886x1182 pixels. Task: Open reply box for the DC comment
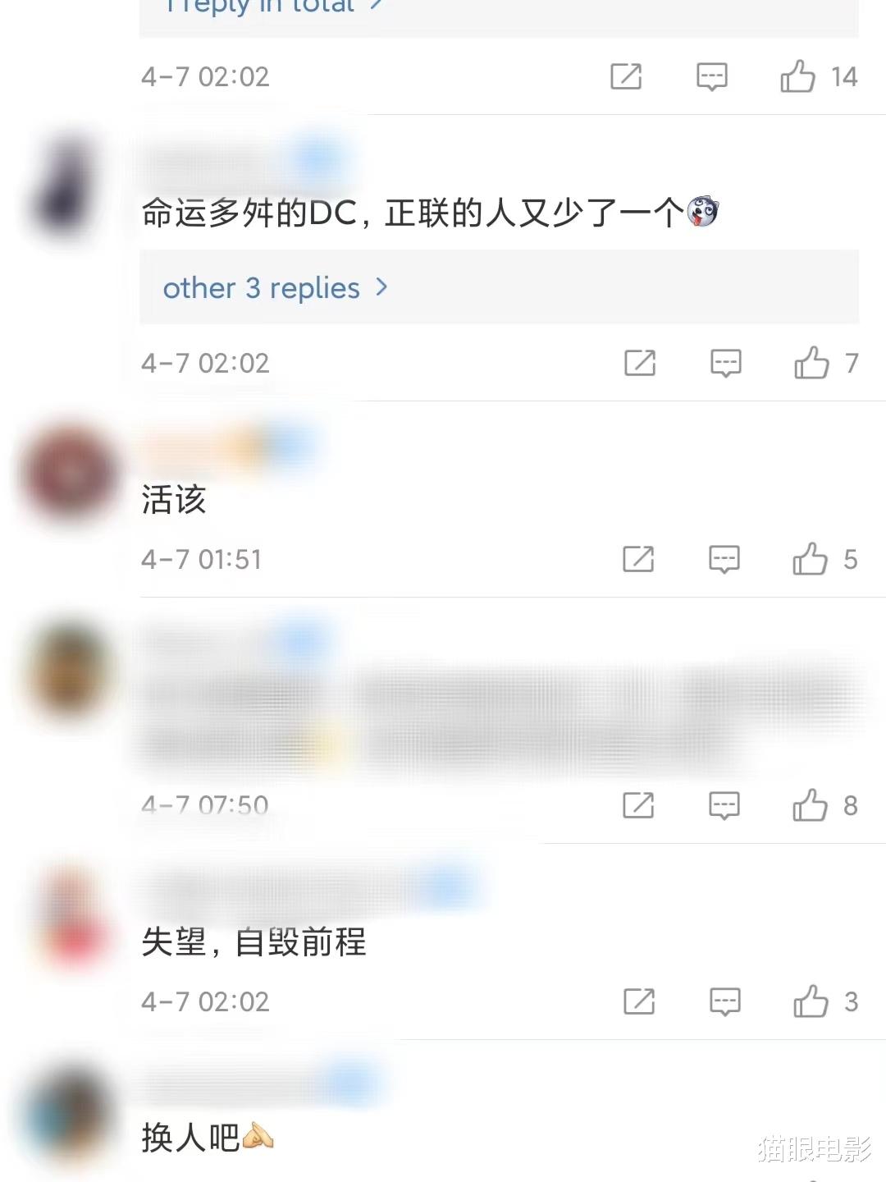point(726,363)
